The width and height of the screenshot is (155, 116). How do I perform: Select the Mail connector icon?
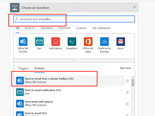pyautogui.click(x=39, y=42)
